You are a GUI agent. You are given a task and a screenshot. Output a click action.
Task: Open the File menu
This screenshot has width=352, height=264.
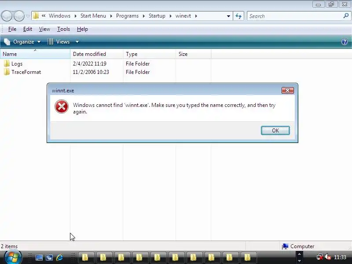pyautogui.click(x=12, y=29)
